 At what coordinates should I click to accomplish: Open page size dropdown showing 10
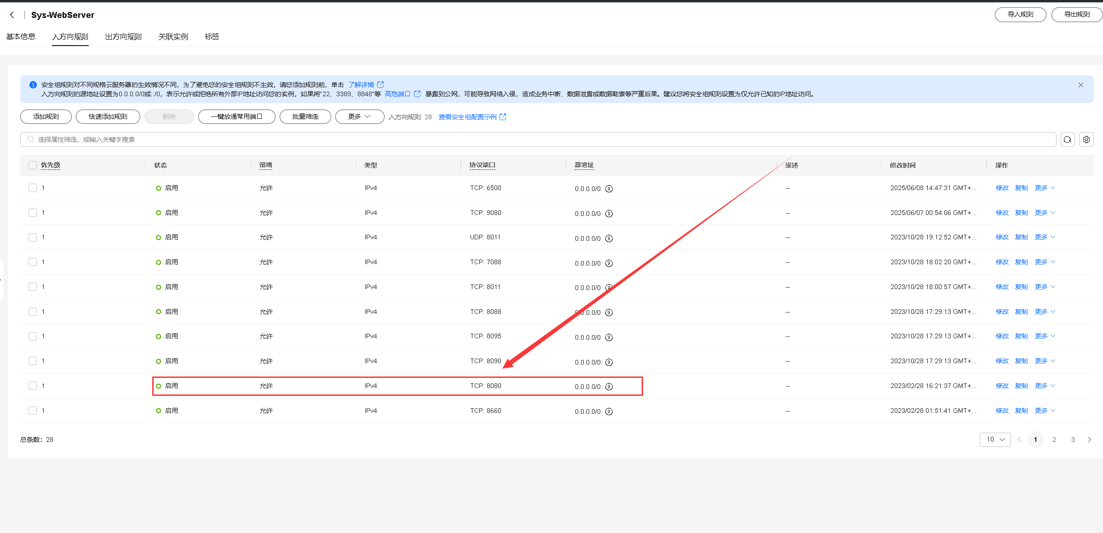[995, 440]
